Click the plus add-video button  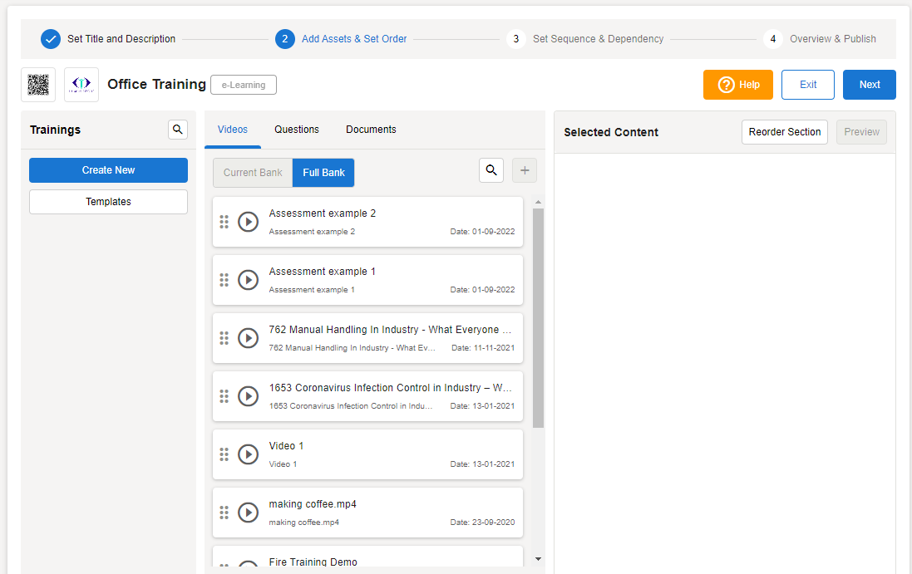[525, 170]
